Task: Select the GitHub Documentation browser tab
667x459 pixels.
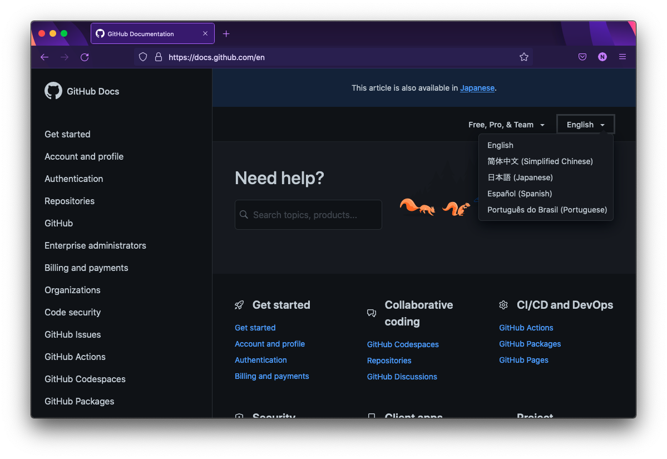Action: (152, 33)
